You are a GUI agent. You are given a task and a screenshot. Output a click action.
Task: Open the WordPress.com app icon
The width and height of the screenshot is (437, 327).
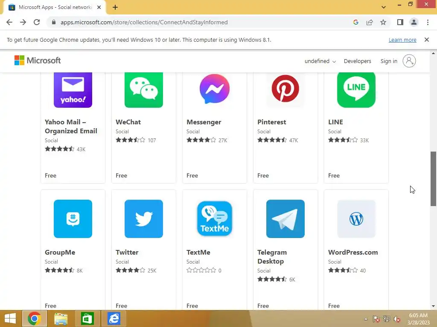356,219
